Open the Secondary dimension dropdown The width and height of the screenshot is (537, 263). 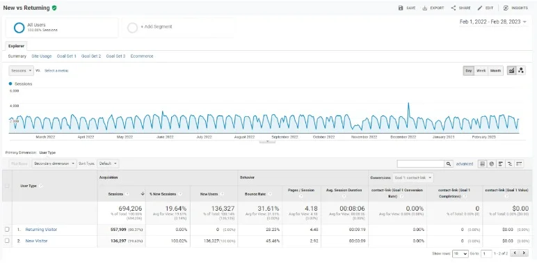[x=54, y=164]
